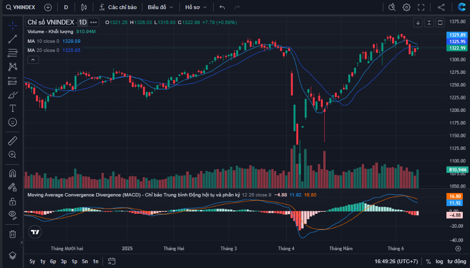Open the Chỉ số VNINDEX legend more options
The height and width of the screenshot is (268, 470).
click(93, 23)
